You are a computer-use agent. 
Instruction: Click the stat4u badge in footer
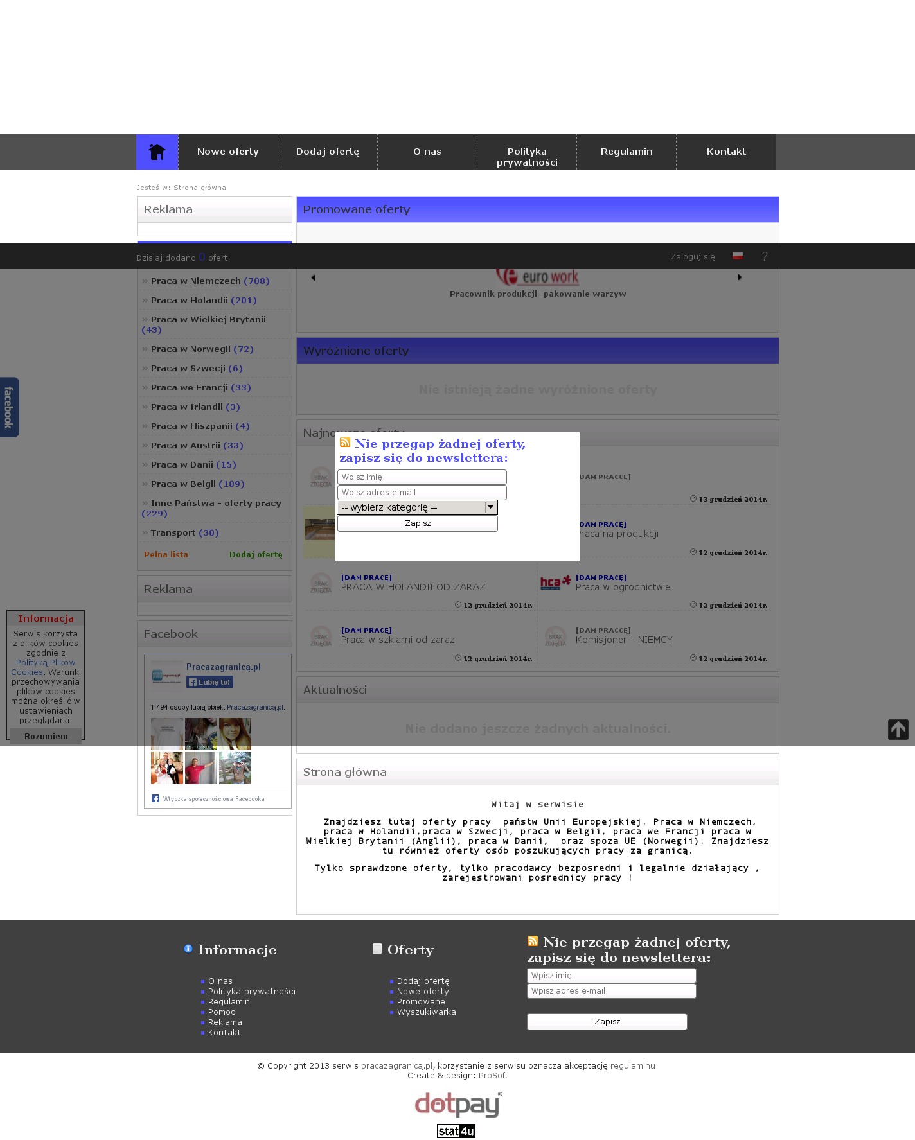[x=456, y=1131]
